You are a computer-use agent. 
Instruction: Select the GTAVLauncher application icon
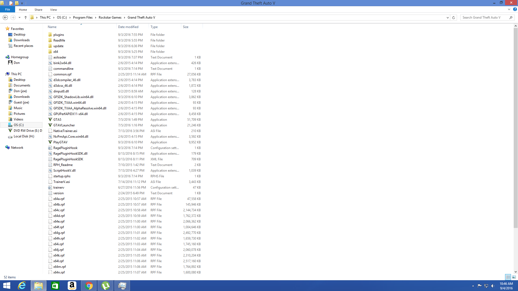click(x=50, y=125)
